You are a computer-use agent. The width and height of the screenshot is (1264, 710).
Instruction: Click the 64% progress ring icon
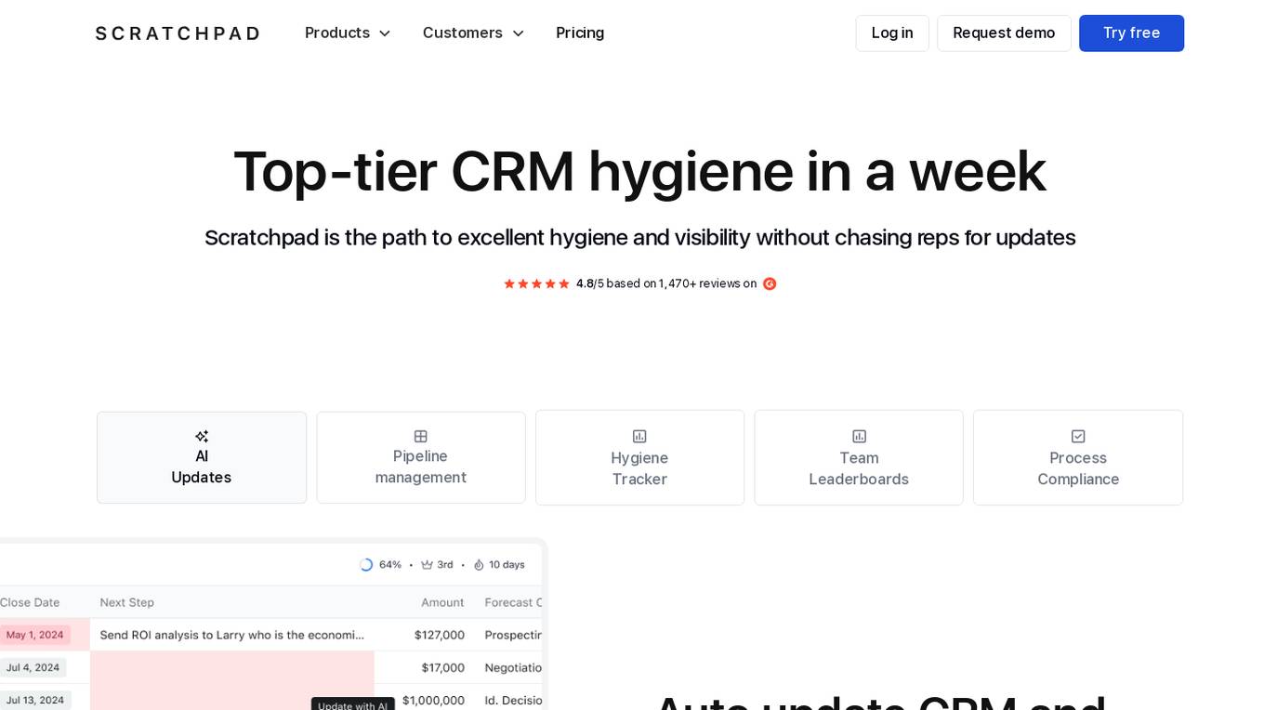366,564
